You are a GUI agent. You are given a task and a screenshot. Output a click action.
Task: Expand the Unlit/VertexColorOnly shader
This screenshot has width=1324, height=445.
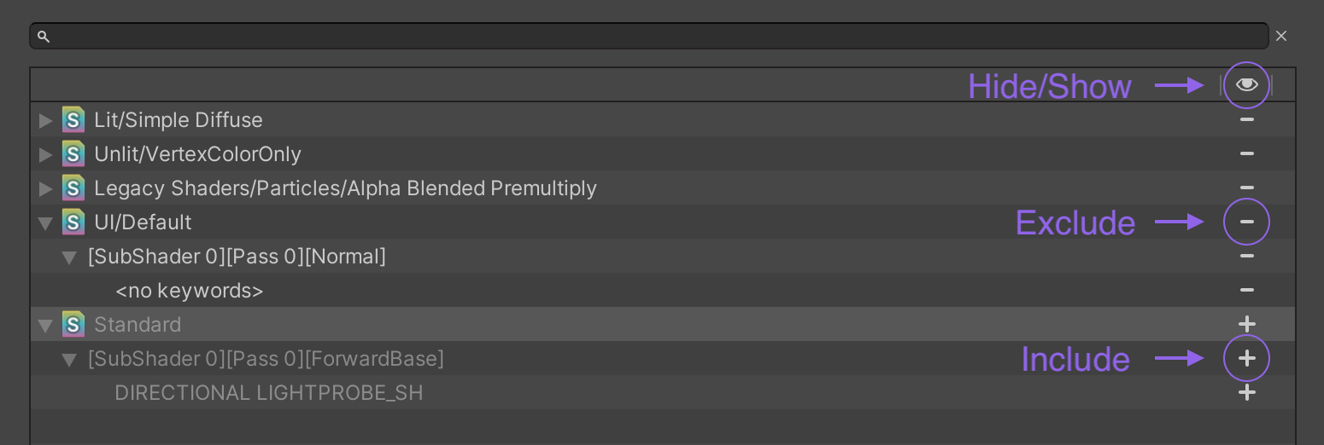45,154
